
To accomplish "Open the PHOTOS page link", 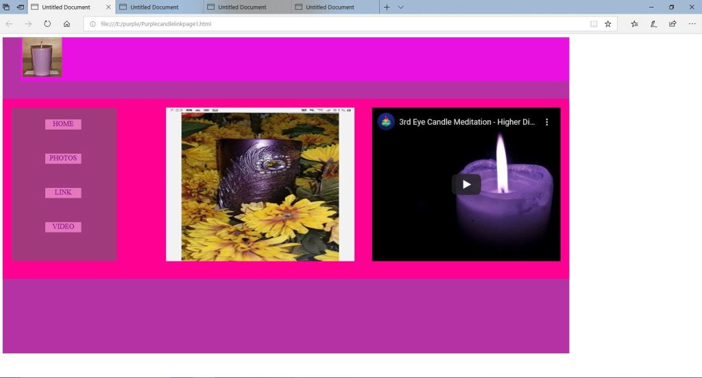I will point(63,158).
